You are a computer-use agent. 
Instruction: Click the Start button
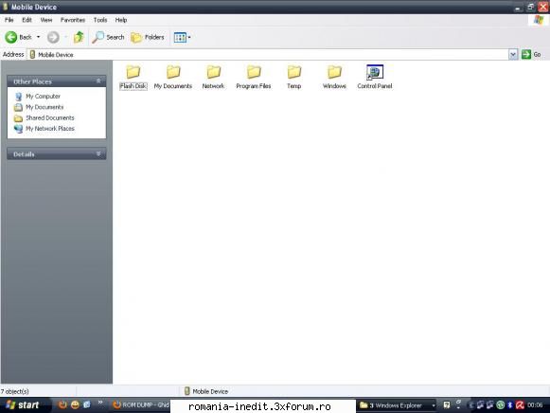(24, 405)
